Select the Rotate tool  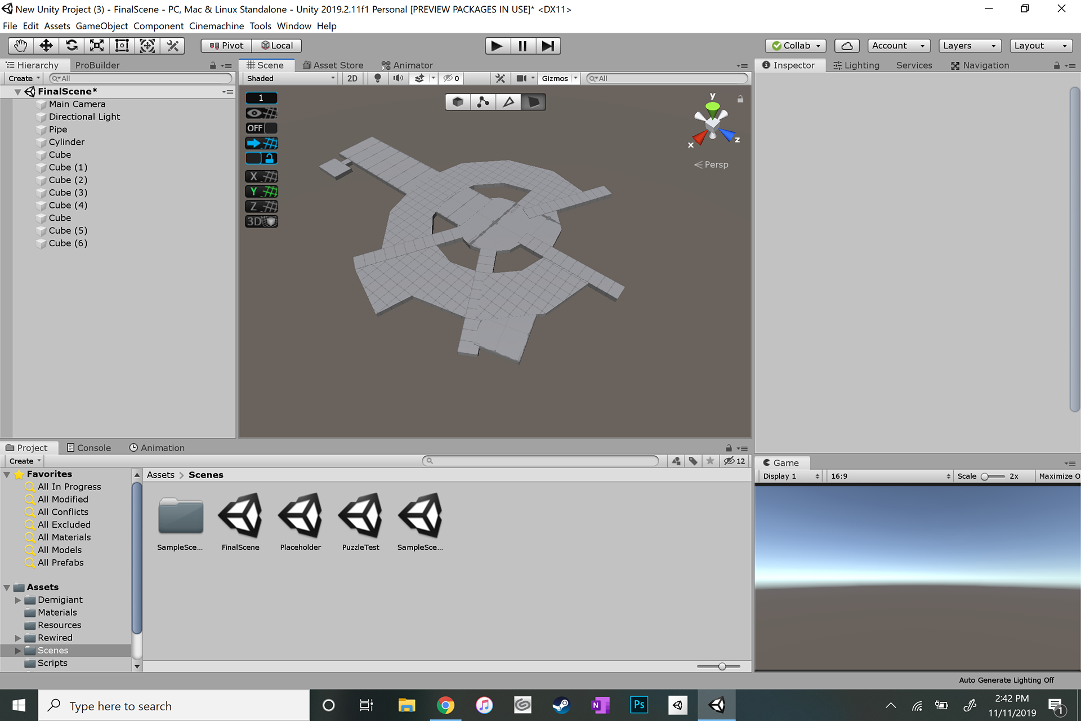point(72,46)
